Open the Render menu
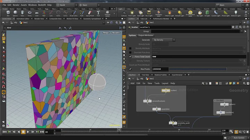Image resolution: width=250 pixels, height=140 pixels. click(x=16, y=5)
